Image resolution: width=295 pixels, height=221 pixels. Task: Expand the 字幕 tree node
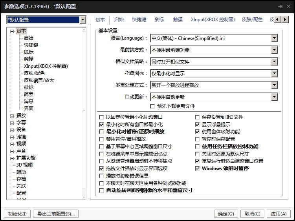click(12, 123)
